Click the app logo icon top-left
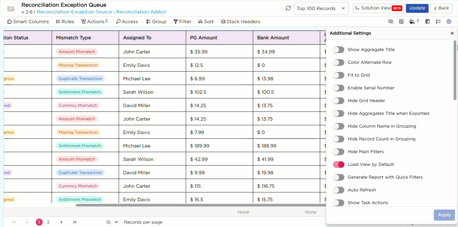458x227 pixels. 11,9
